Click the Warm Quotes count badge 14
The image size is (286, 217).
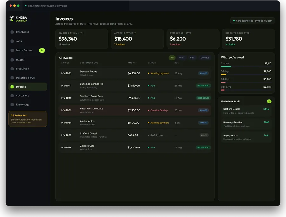click(x=42, y=50)
